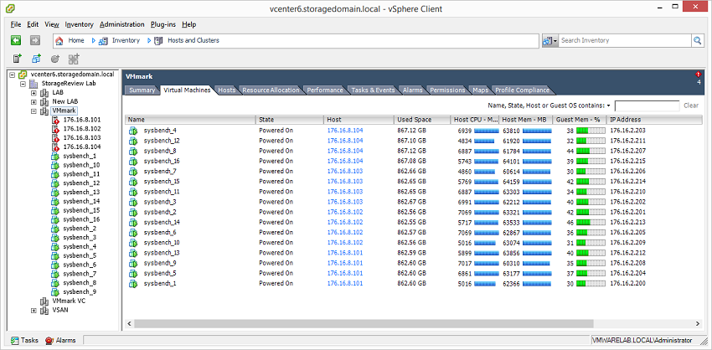
Task: Open host link 176.16.8.101 for sysbench_1
Action: (345, 284)
